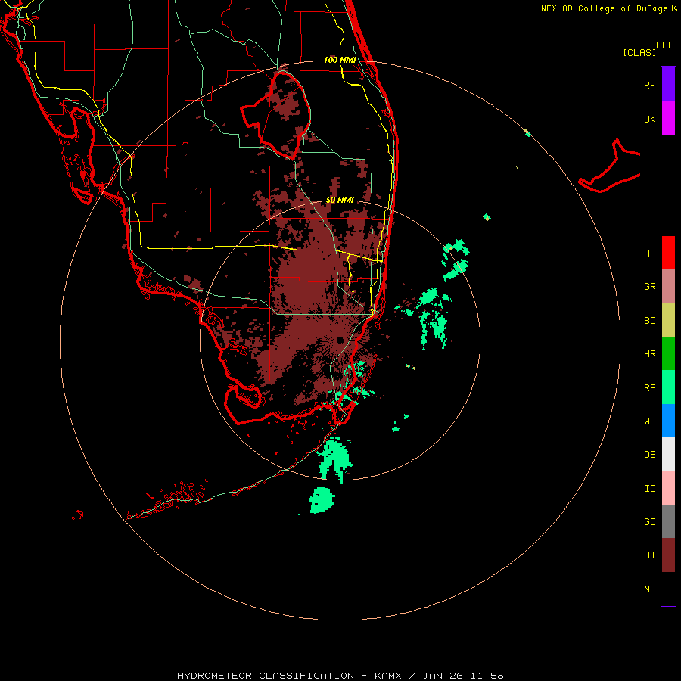The width and height of the screenshot is (681, 681).
Task: Click the GC legend label
Action: tap(649, 522)
